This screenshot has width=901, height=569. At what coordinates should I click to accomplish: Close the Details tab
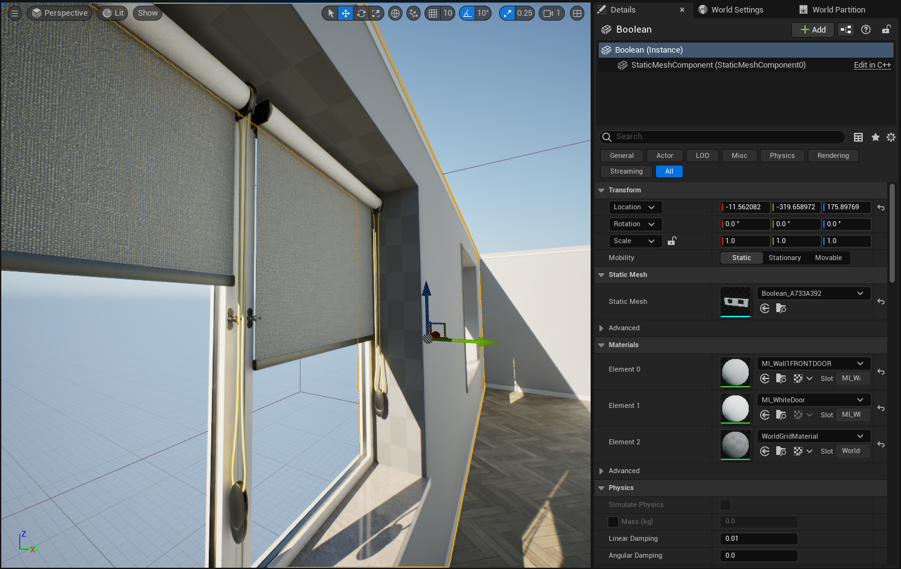pos(682,10)
